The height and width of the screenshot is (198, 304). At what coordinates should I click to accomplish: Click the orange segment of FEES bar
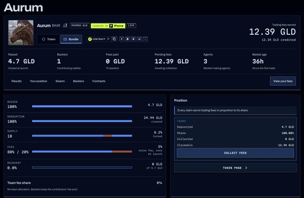[122, 152]
